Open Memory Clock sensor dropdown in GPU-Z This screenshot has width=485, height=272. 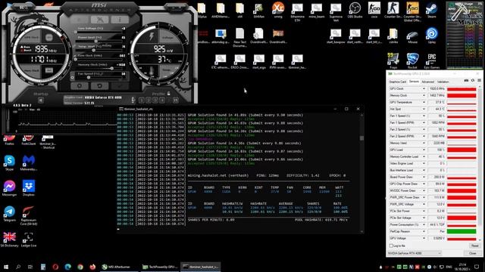tap(424, 96)
